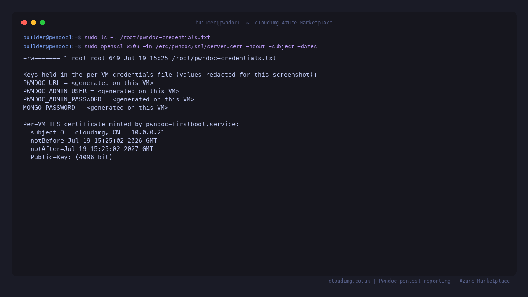Click the cloudimg.co.uk footer caption
This screenshot has width=528, height=297.
419,281
